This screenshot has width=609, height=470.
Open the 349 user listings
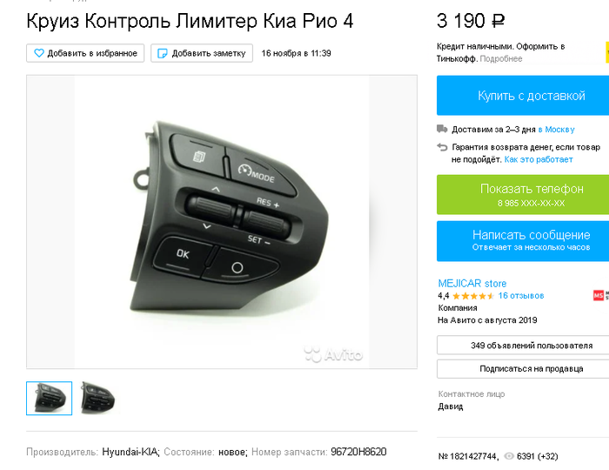[x=523, y=346]
